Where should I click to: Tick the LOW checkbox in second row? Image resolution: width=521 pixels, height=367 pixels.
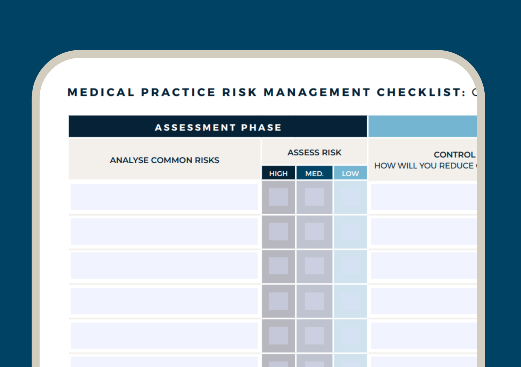pos(350,232)
